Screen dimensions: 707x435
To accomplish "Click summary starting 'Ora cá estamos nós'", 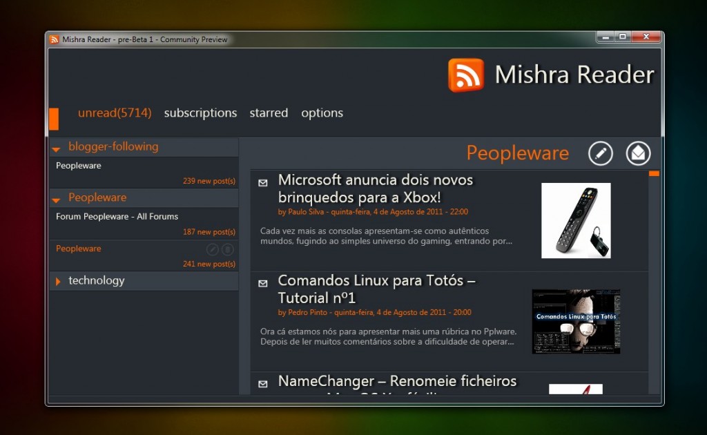I will (x=388, y=336).
